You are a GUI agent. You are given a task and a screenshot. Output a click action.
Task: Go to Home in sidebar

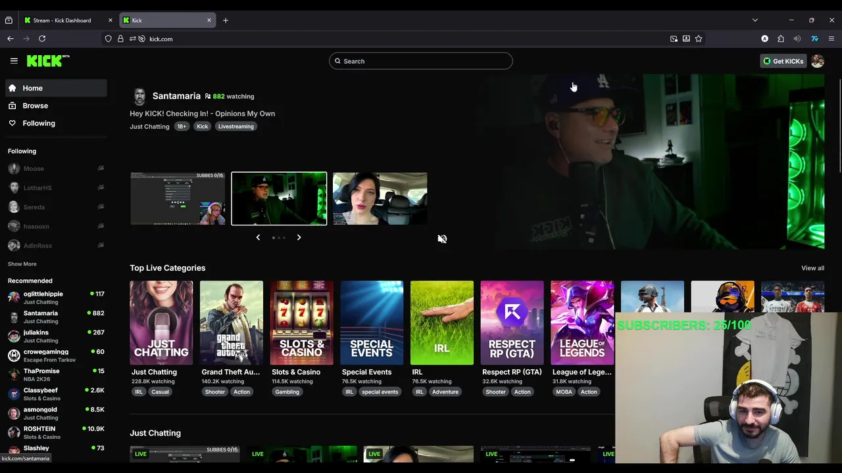56,88
